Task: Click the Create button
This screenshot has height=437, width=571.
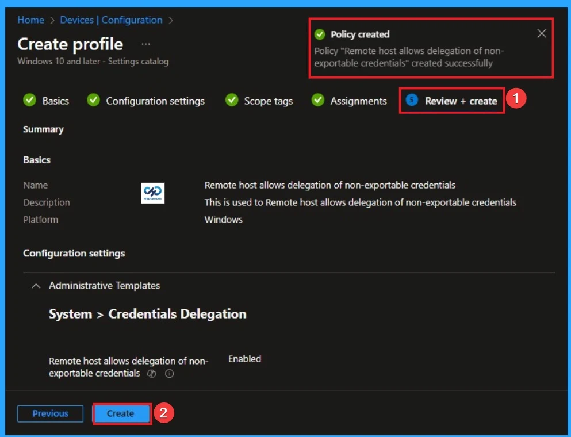Action: (121, 413)
